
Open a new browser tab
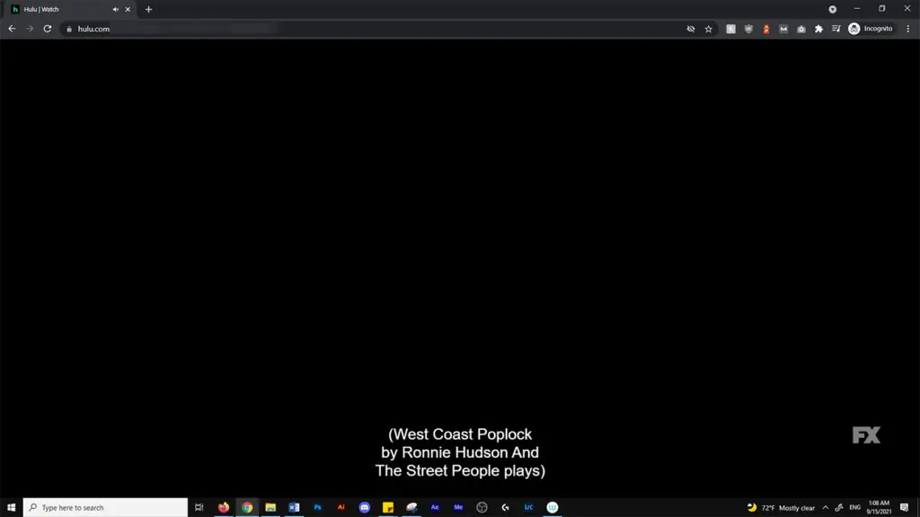[148, 9]
